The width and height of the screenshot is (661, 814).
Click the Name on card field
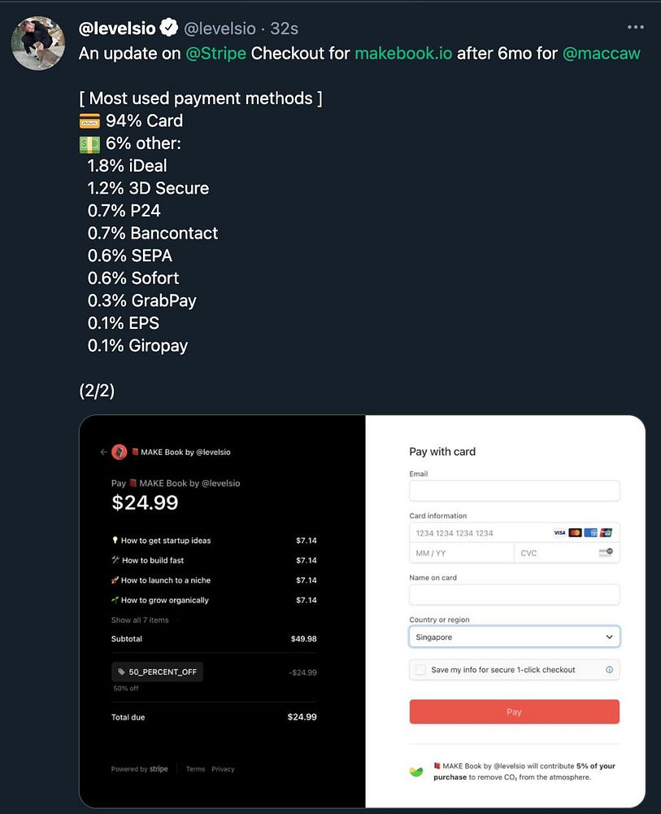(515, 594)
